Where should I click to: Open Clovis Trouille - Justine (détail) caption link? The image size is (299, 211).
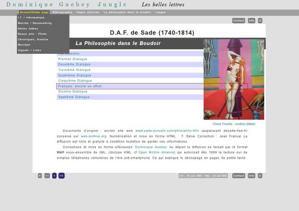[x=234, y=124]
